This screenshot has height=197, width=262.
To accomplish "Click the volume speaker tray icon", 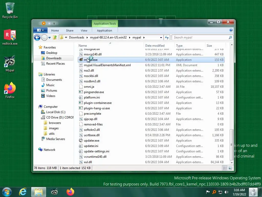I will point(226,192).
